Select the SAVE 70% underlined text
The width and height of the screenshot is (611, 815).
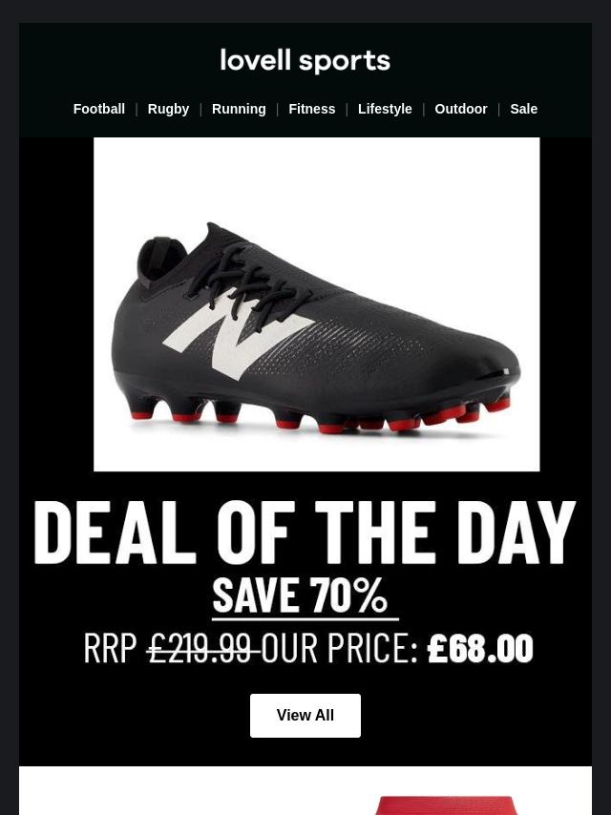click(301, 596)
